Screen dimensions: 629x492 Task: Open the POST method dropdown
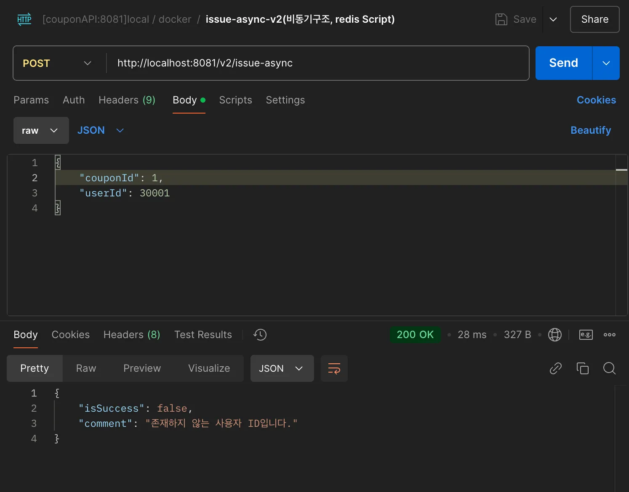(57, 63)
